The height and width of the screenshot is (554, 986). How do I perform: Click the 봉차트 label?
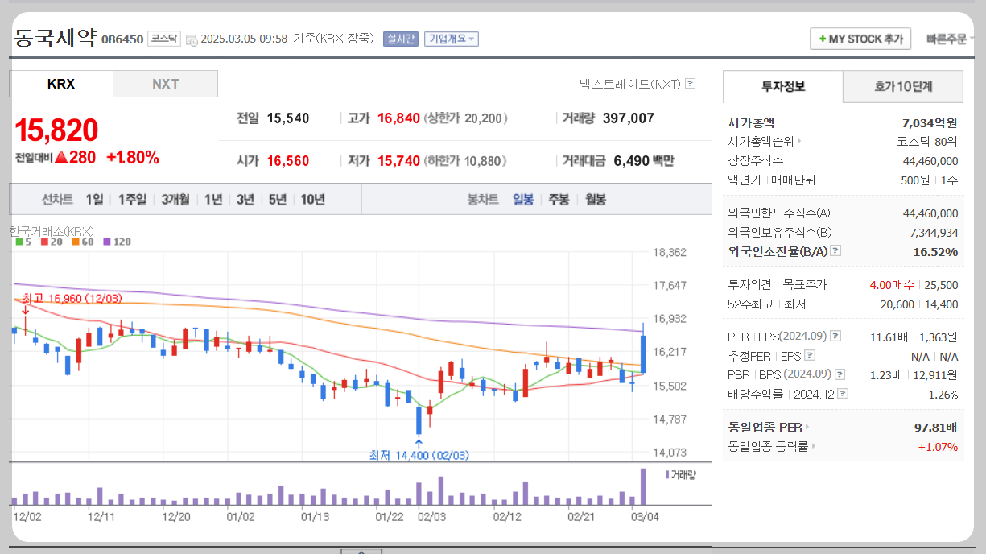pos(483,200)
